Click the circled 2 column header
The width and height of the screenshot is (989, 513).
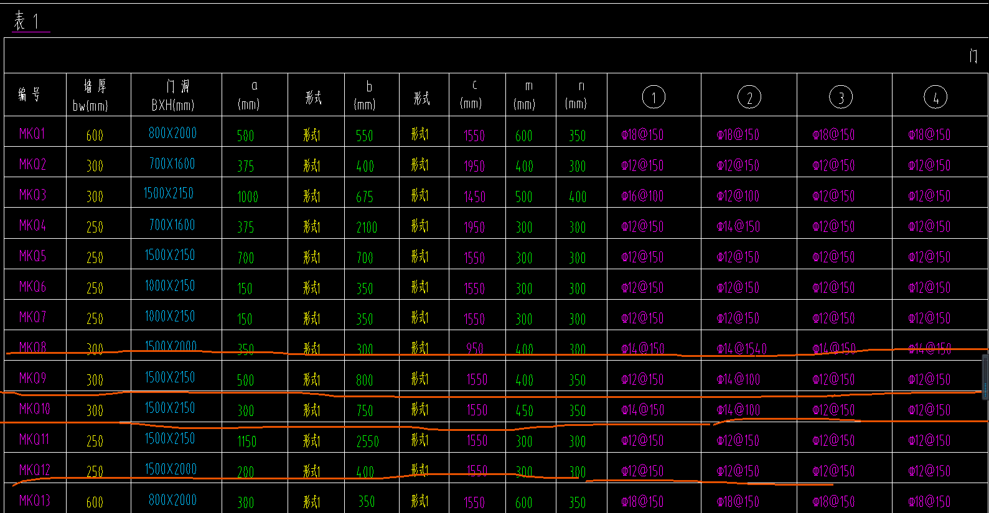click(x=749, y=97)
